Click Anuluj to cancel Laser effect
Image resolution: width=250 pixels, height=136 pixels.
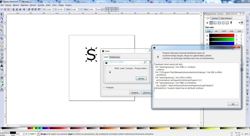tap(141, 78)
